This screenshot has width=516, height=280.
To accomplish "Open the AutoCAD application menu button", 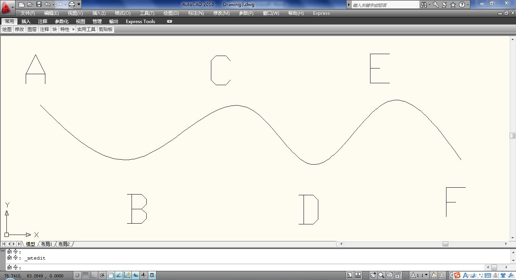I will [x=7, y=7].
